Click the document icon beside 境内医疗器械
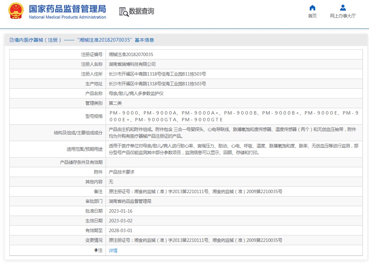 pos(11,40)
